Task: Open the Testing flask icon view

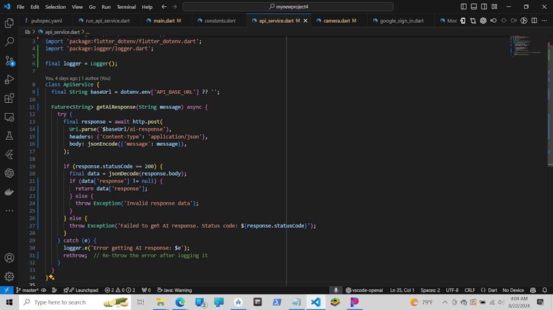Action: pos(9,135)
